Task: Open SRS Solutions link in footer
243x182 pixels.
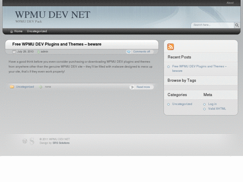Action: pyautogui.click(x=61, y=143)
